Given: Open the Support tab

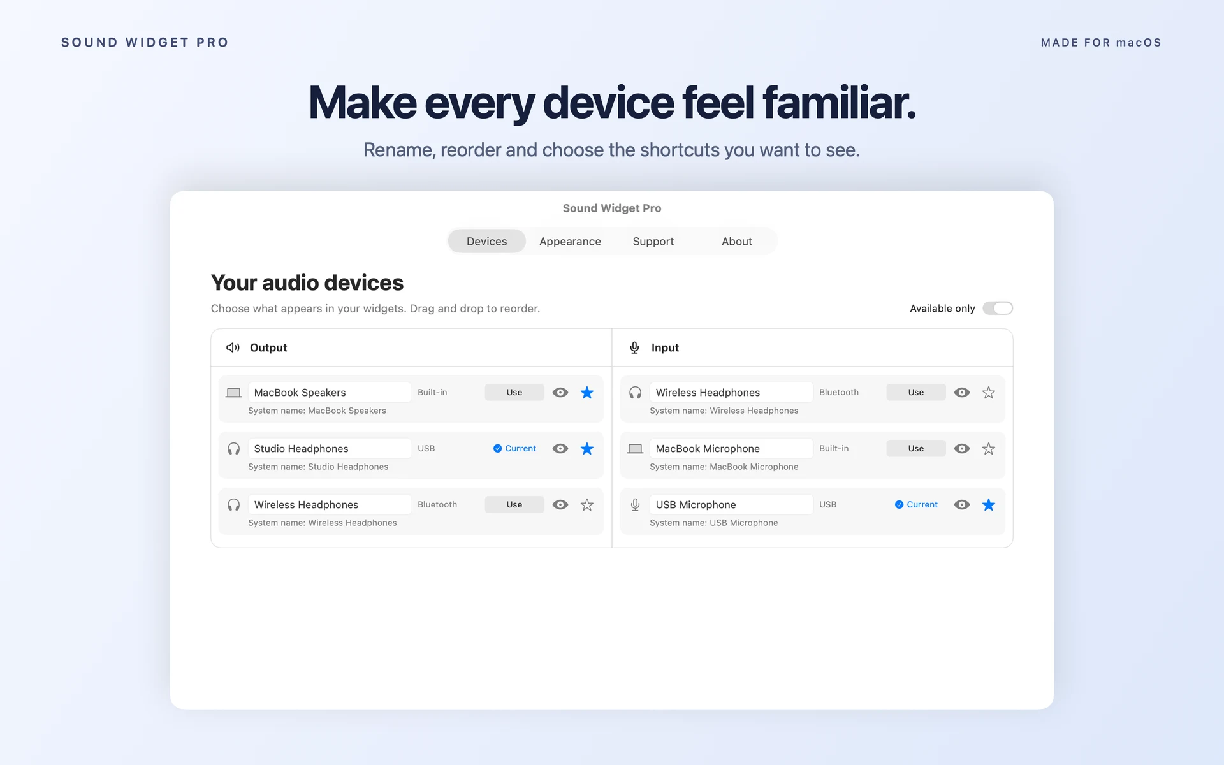Looking at the screenshot, I should tap(653, 242).
